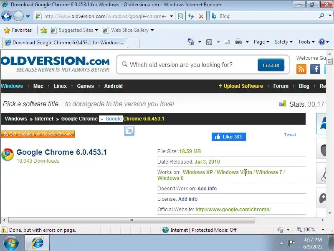The height and width of the screenshot is (251, 334).
Task: Go back with the browser Back arrow
Action: pos(6,16)
